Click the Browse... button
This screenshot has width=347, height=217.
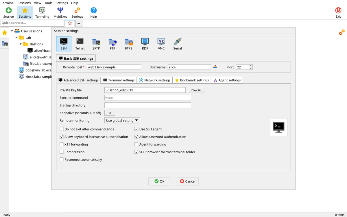click(196, 90)
